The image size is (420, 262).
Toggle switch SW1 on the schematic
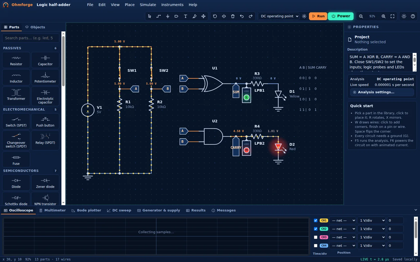[x=120, y=73]
